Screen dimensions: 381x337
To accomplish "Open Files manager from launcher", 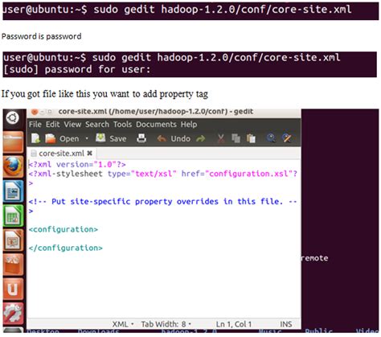I will click(x=13, y=142).
